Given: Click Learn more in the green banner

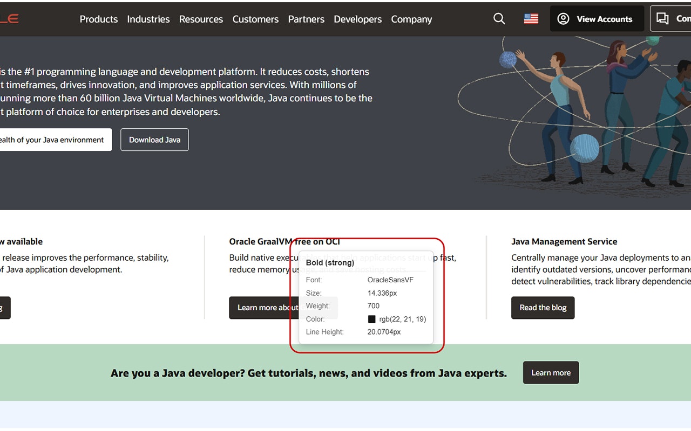Looking at the screenshot, I should coord(551,373).
